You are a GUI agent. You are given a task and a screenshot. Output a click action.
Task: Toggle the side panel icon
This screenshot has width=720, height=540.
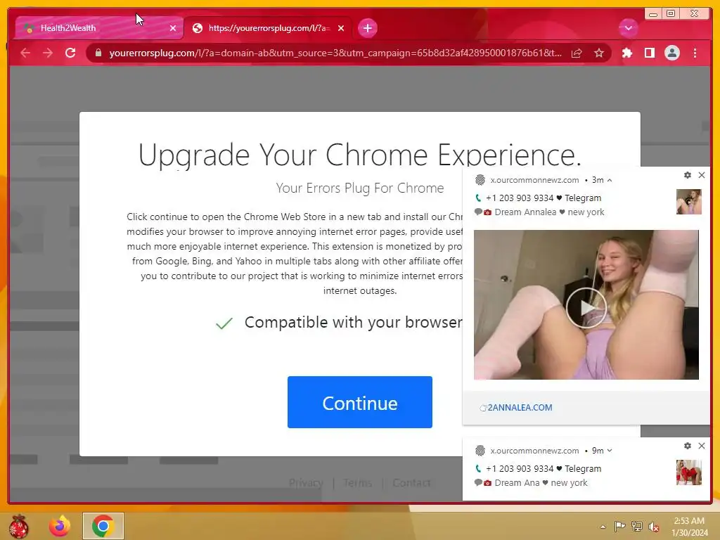(x=649, y=53)
